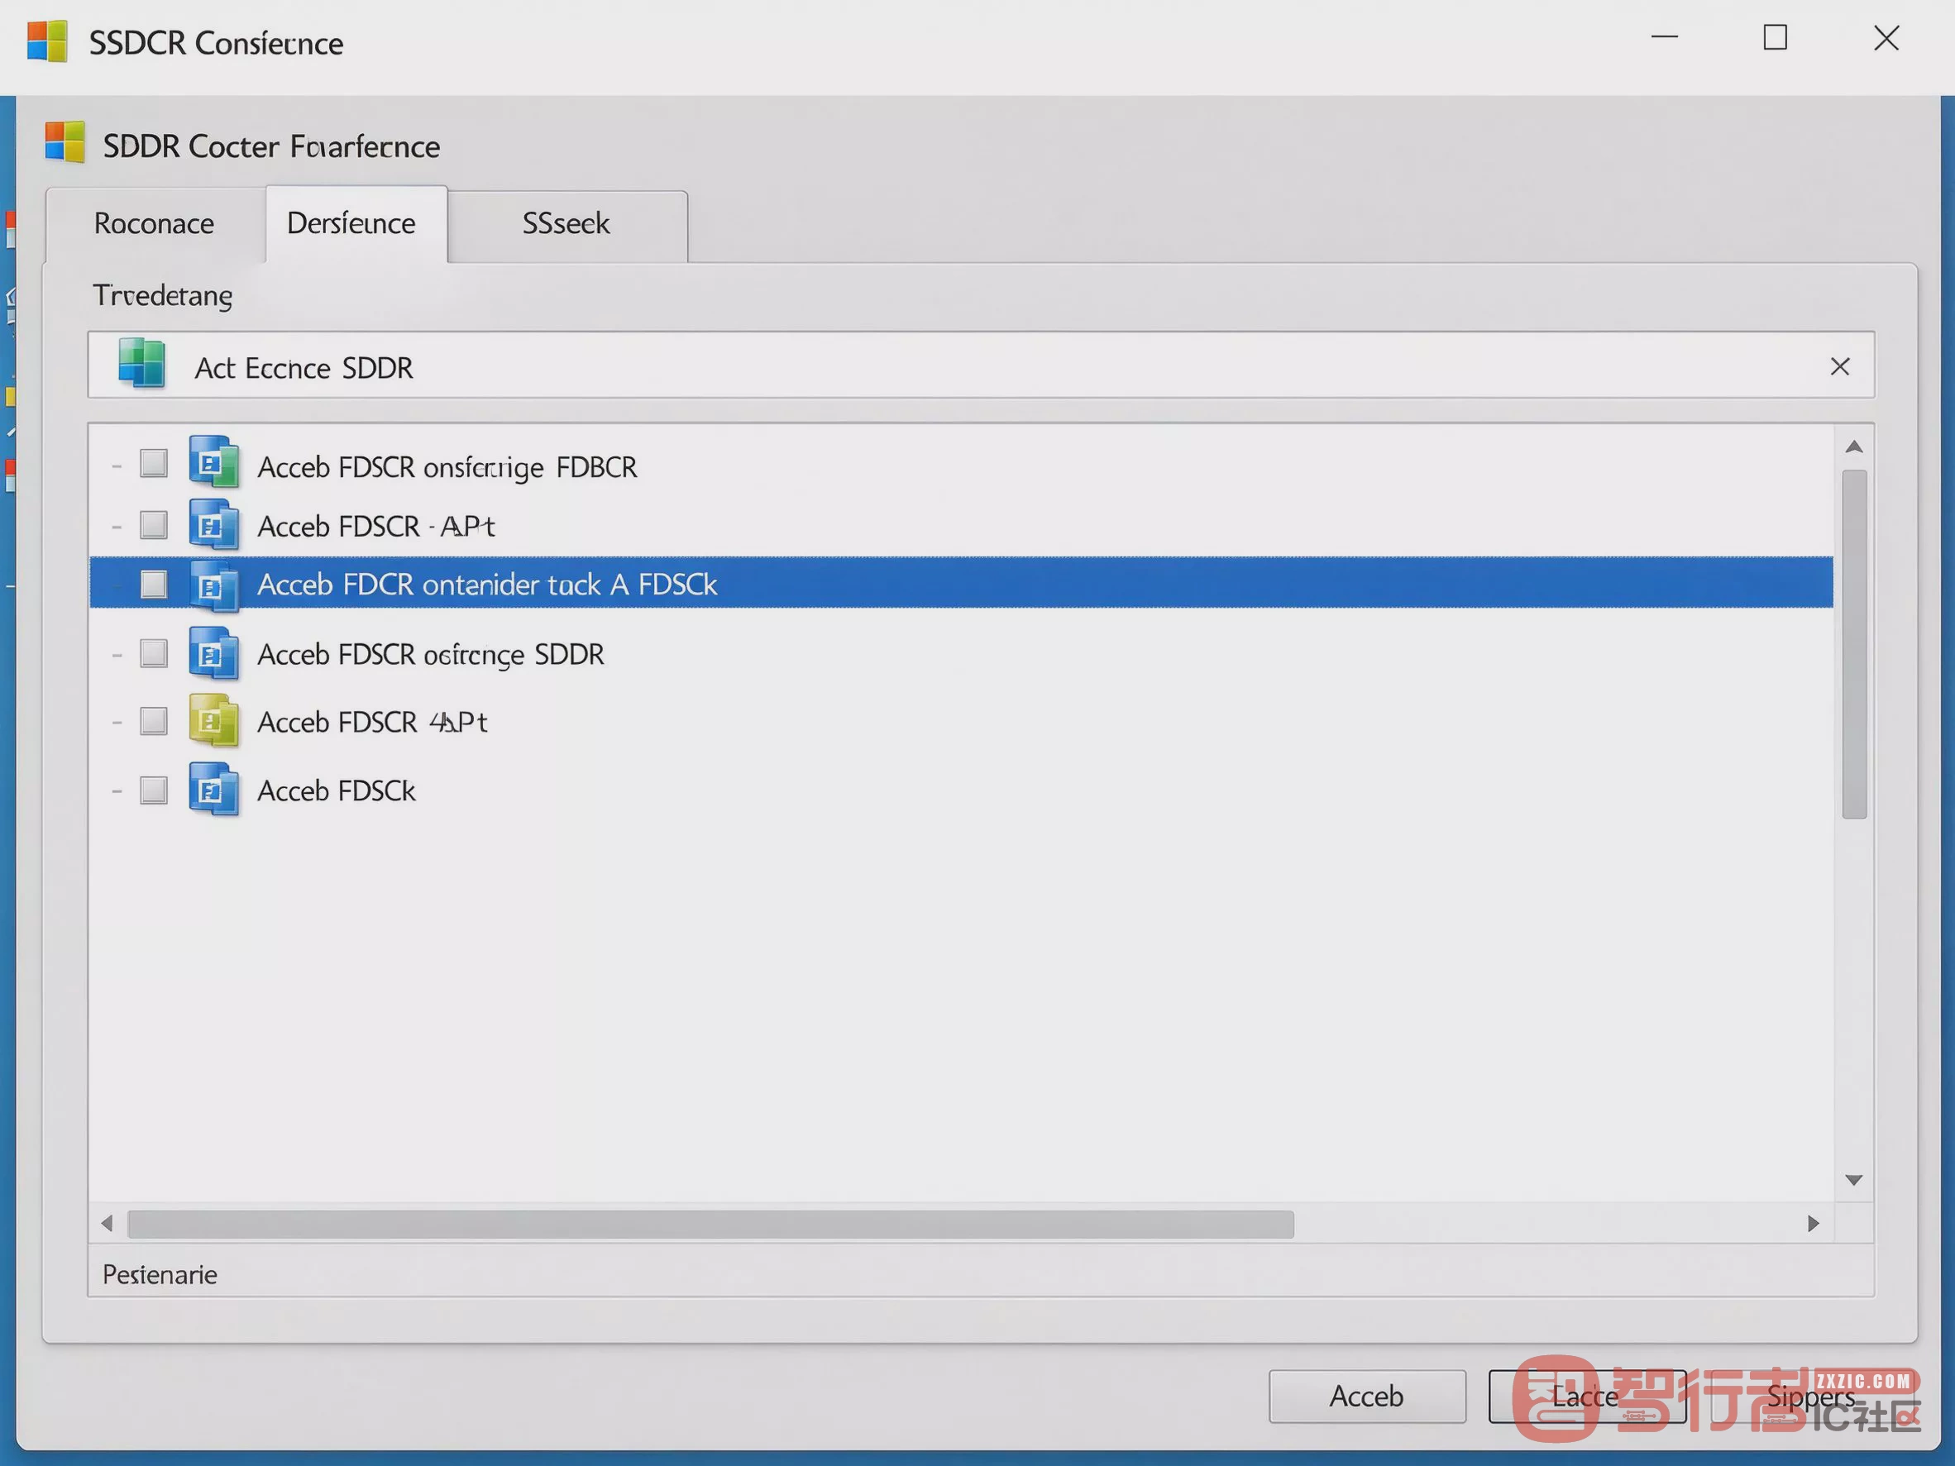This screenshot has width=1955, height=1466.
Task: Switch to the Roconace tab
Action: (x=155, y=224)
